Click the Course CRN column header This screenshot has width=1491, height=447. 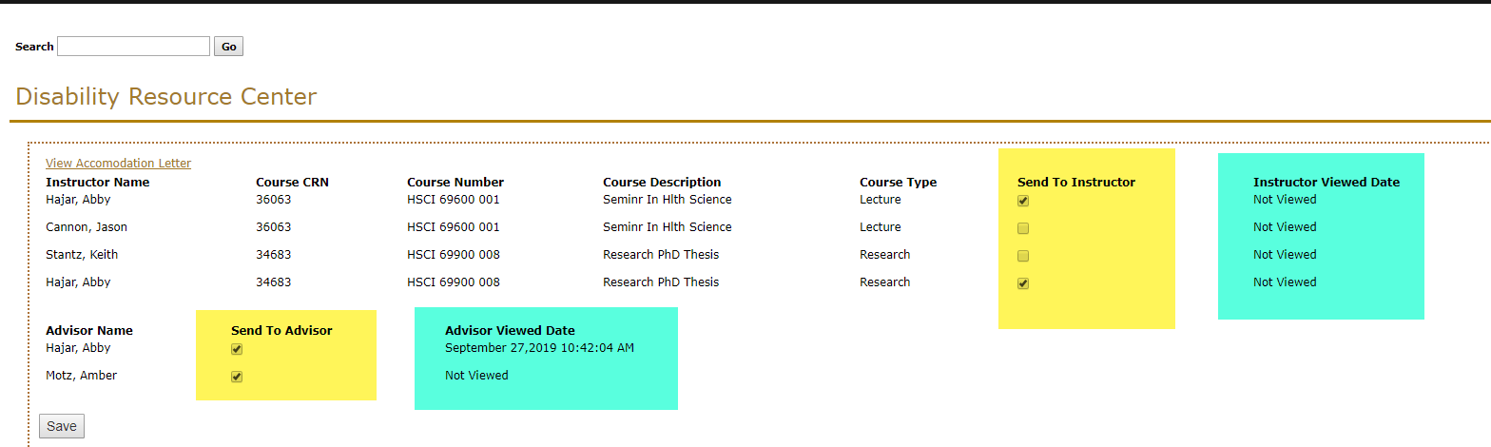[x=292, y=183]
